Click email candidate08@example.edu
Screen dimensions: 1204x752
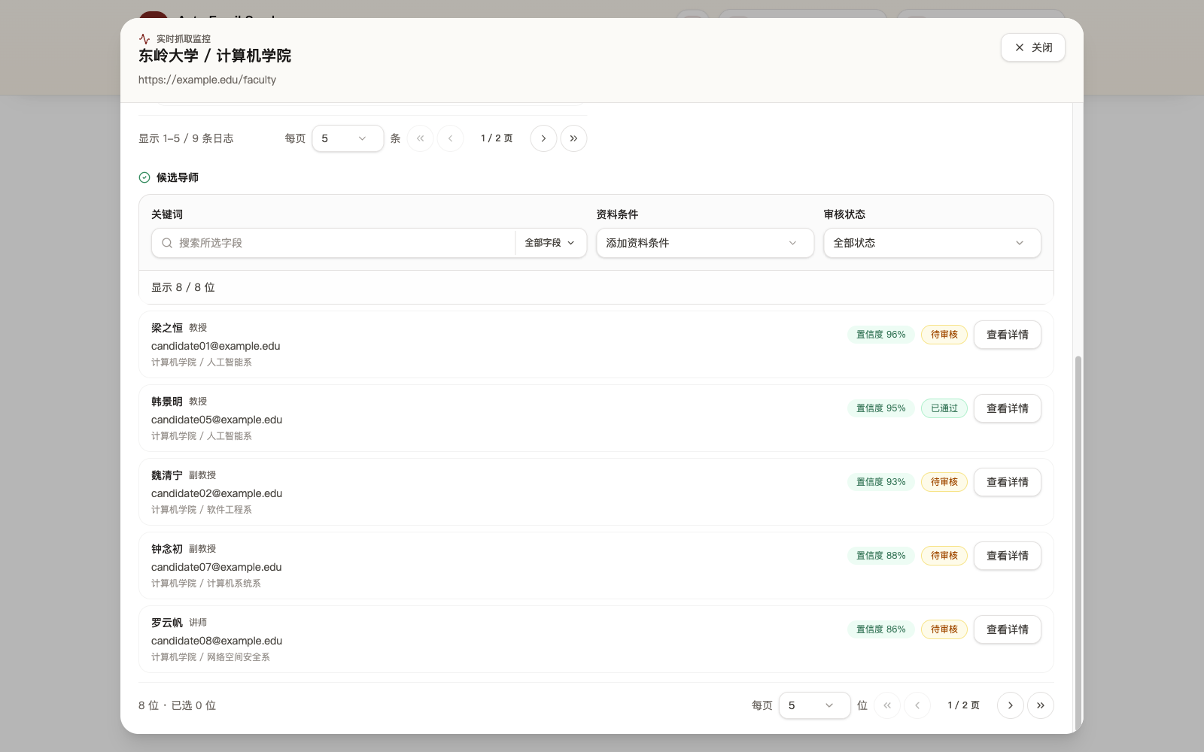(217, 641)
